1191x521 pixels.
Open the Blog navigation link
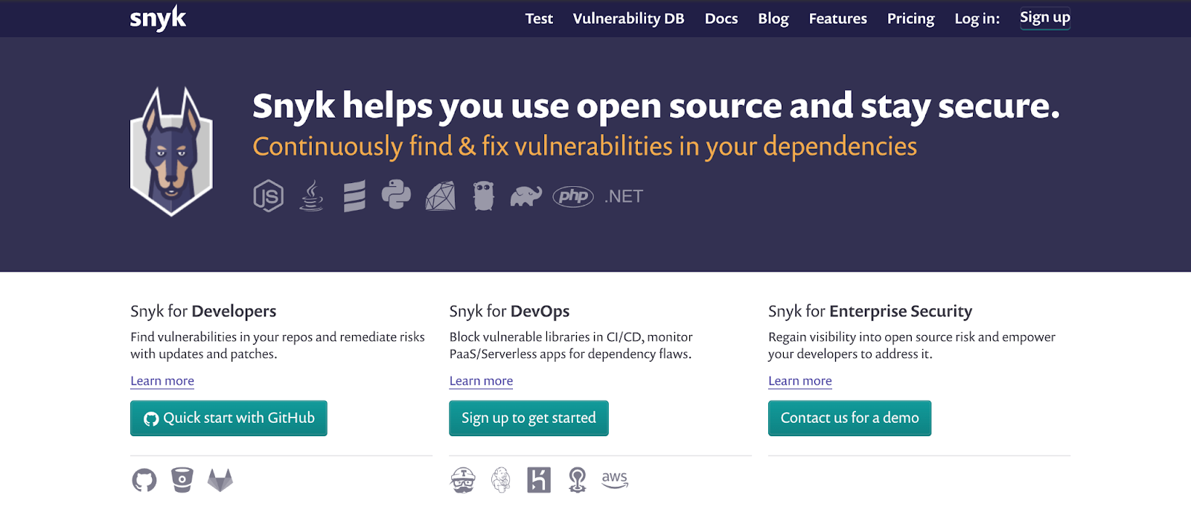(x=773, y=19)
